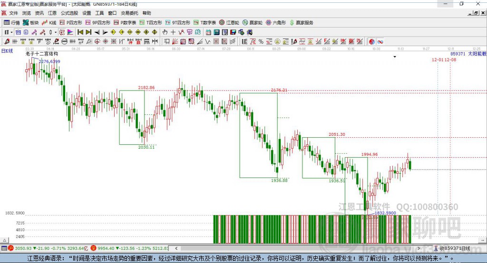
Task: Select the rectangle box drawing tool
Action: point(167,42)
